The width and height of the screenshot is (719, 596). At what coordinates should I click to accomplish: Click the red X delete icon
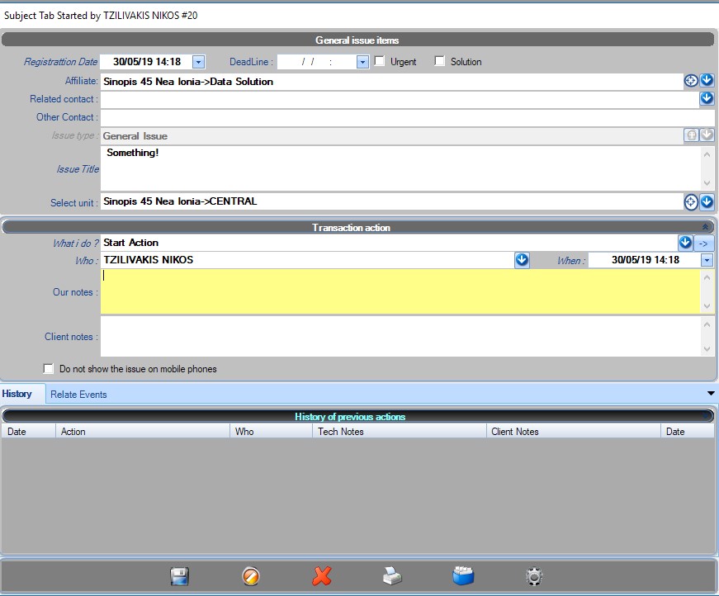click(322, 576)
